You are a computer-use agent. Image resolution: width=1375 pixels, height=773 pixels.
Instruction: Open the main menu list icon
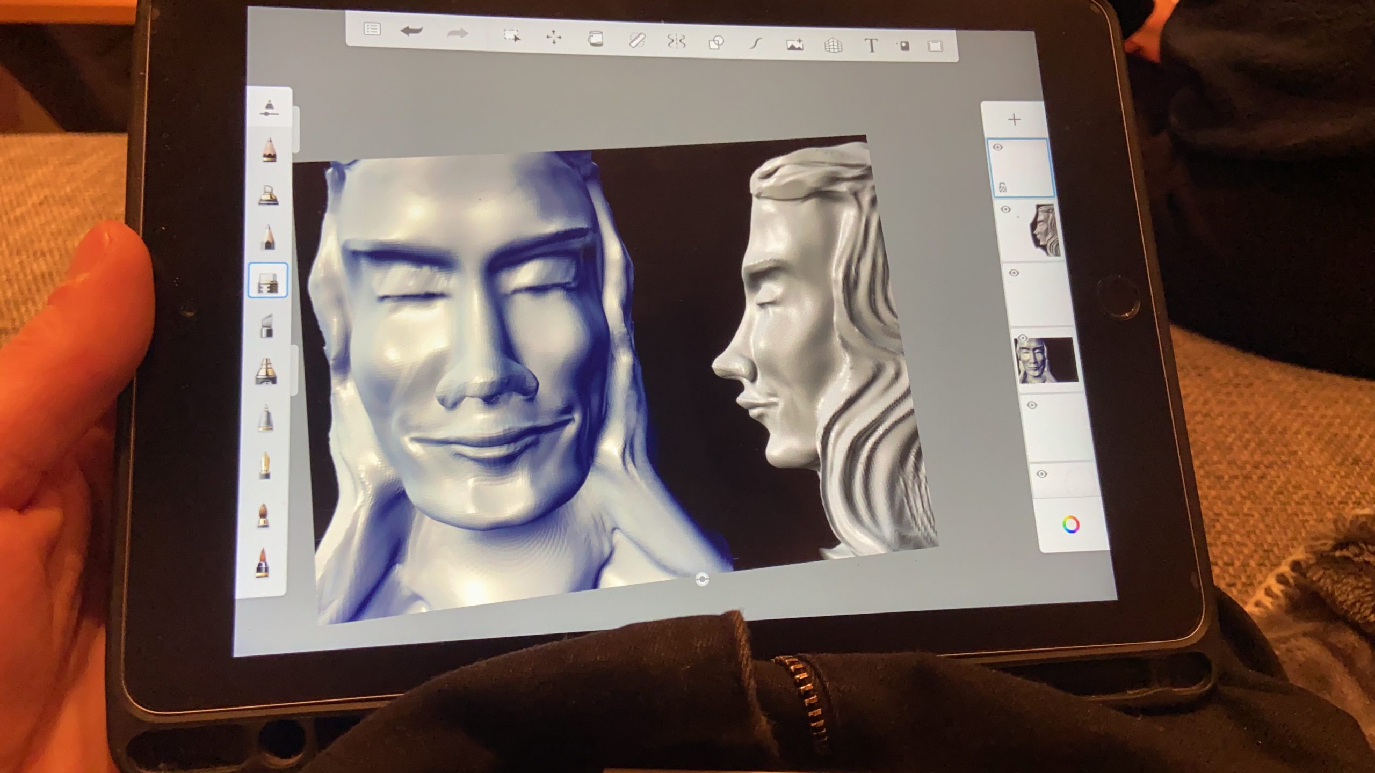(372, 29)
